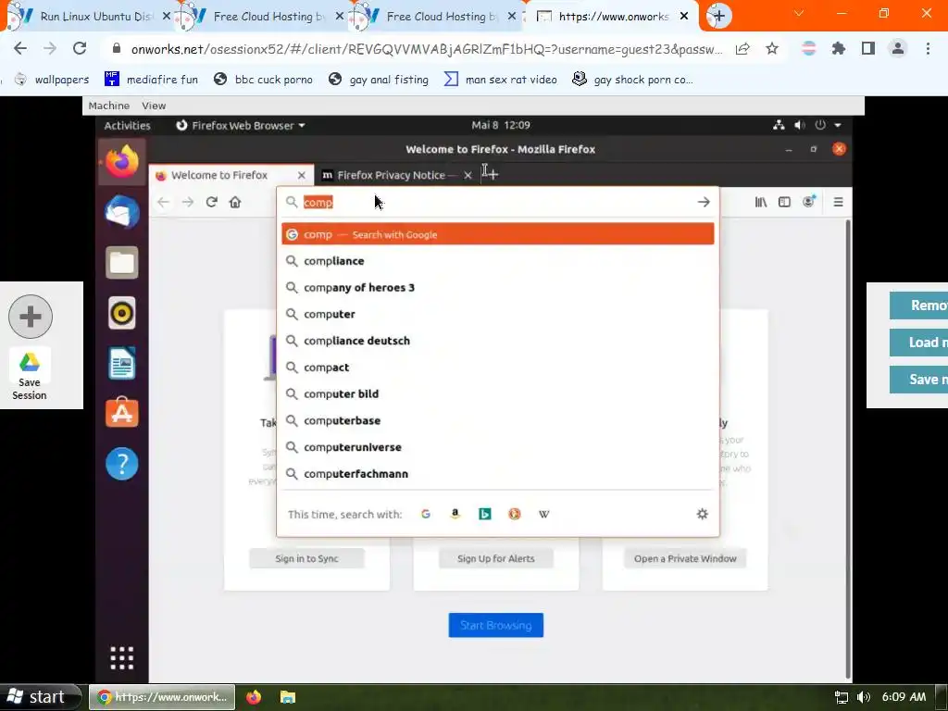The height and width of the screenshot is (711, 948).
Task: Click Sign in to Sync button
Action: pos(306,558)
